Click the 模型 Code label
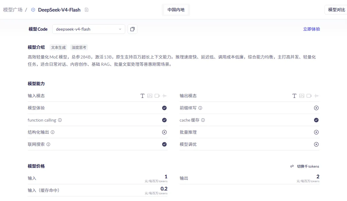The width and height of the screenshot is (347, 201). (x=38, y=29)
